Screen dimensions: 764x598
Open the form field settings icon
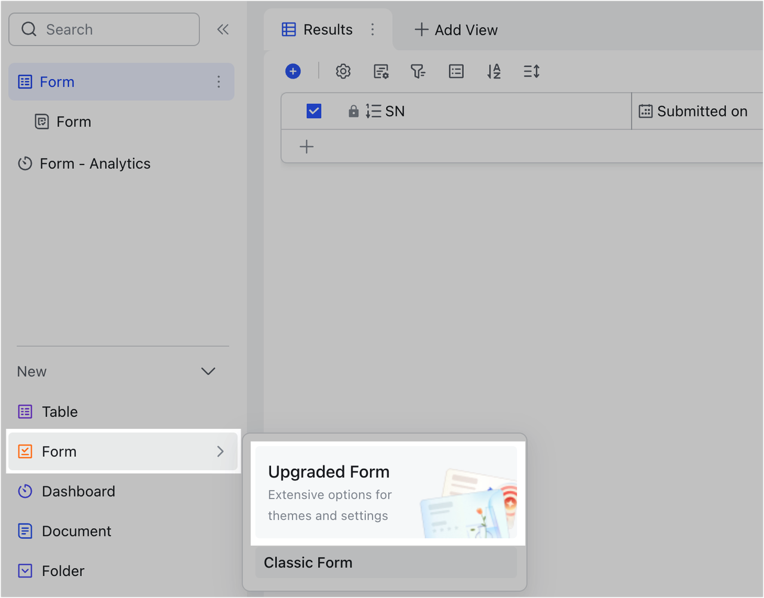click(381, 71)
